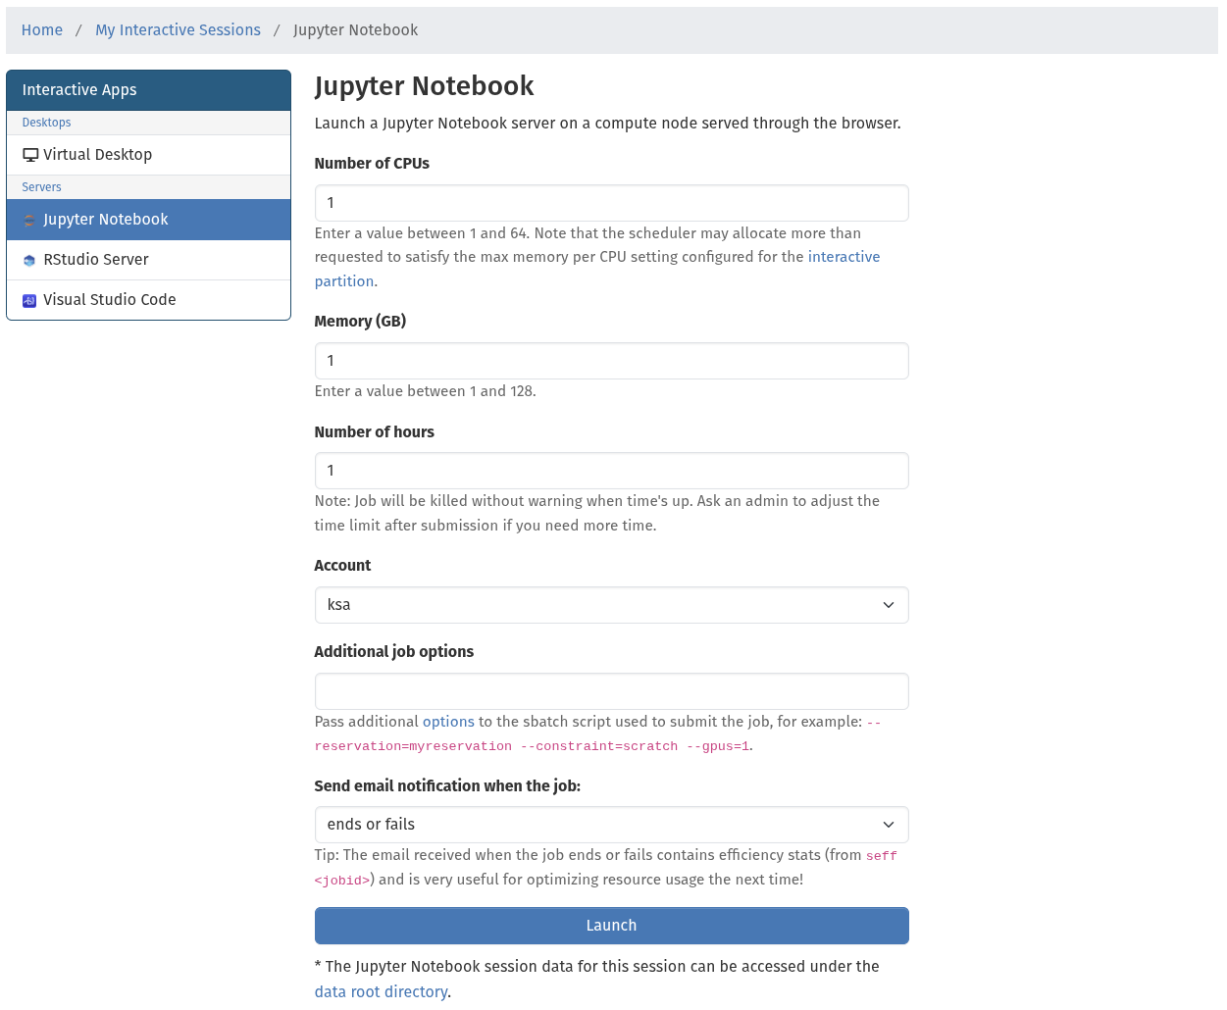Screen dimensions: 1227x1010
Task: Click the 'Account' label
Action: click(342, 566)
